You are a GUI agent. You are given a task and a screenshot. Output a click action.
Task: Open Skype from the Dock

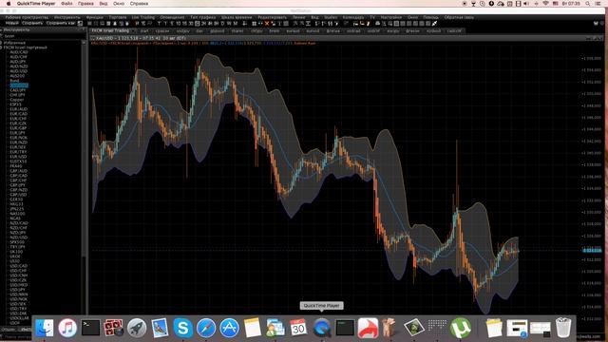click(183, 328)
